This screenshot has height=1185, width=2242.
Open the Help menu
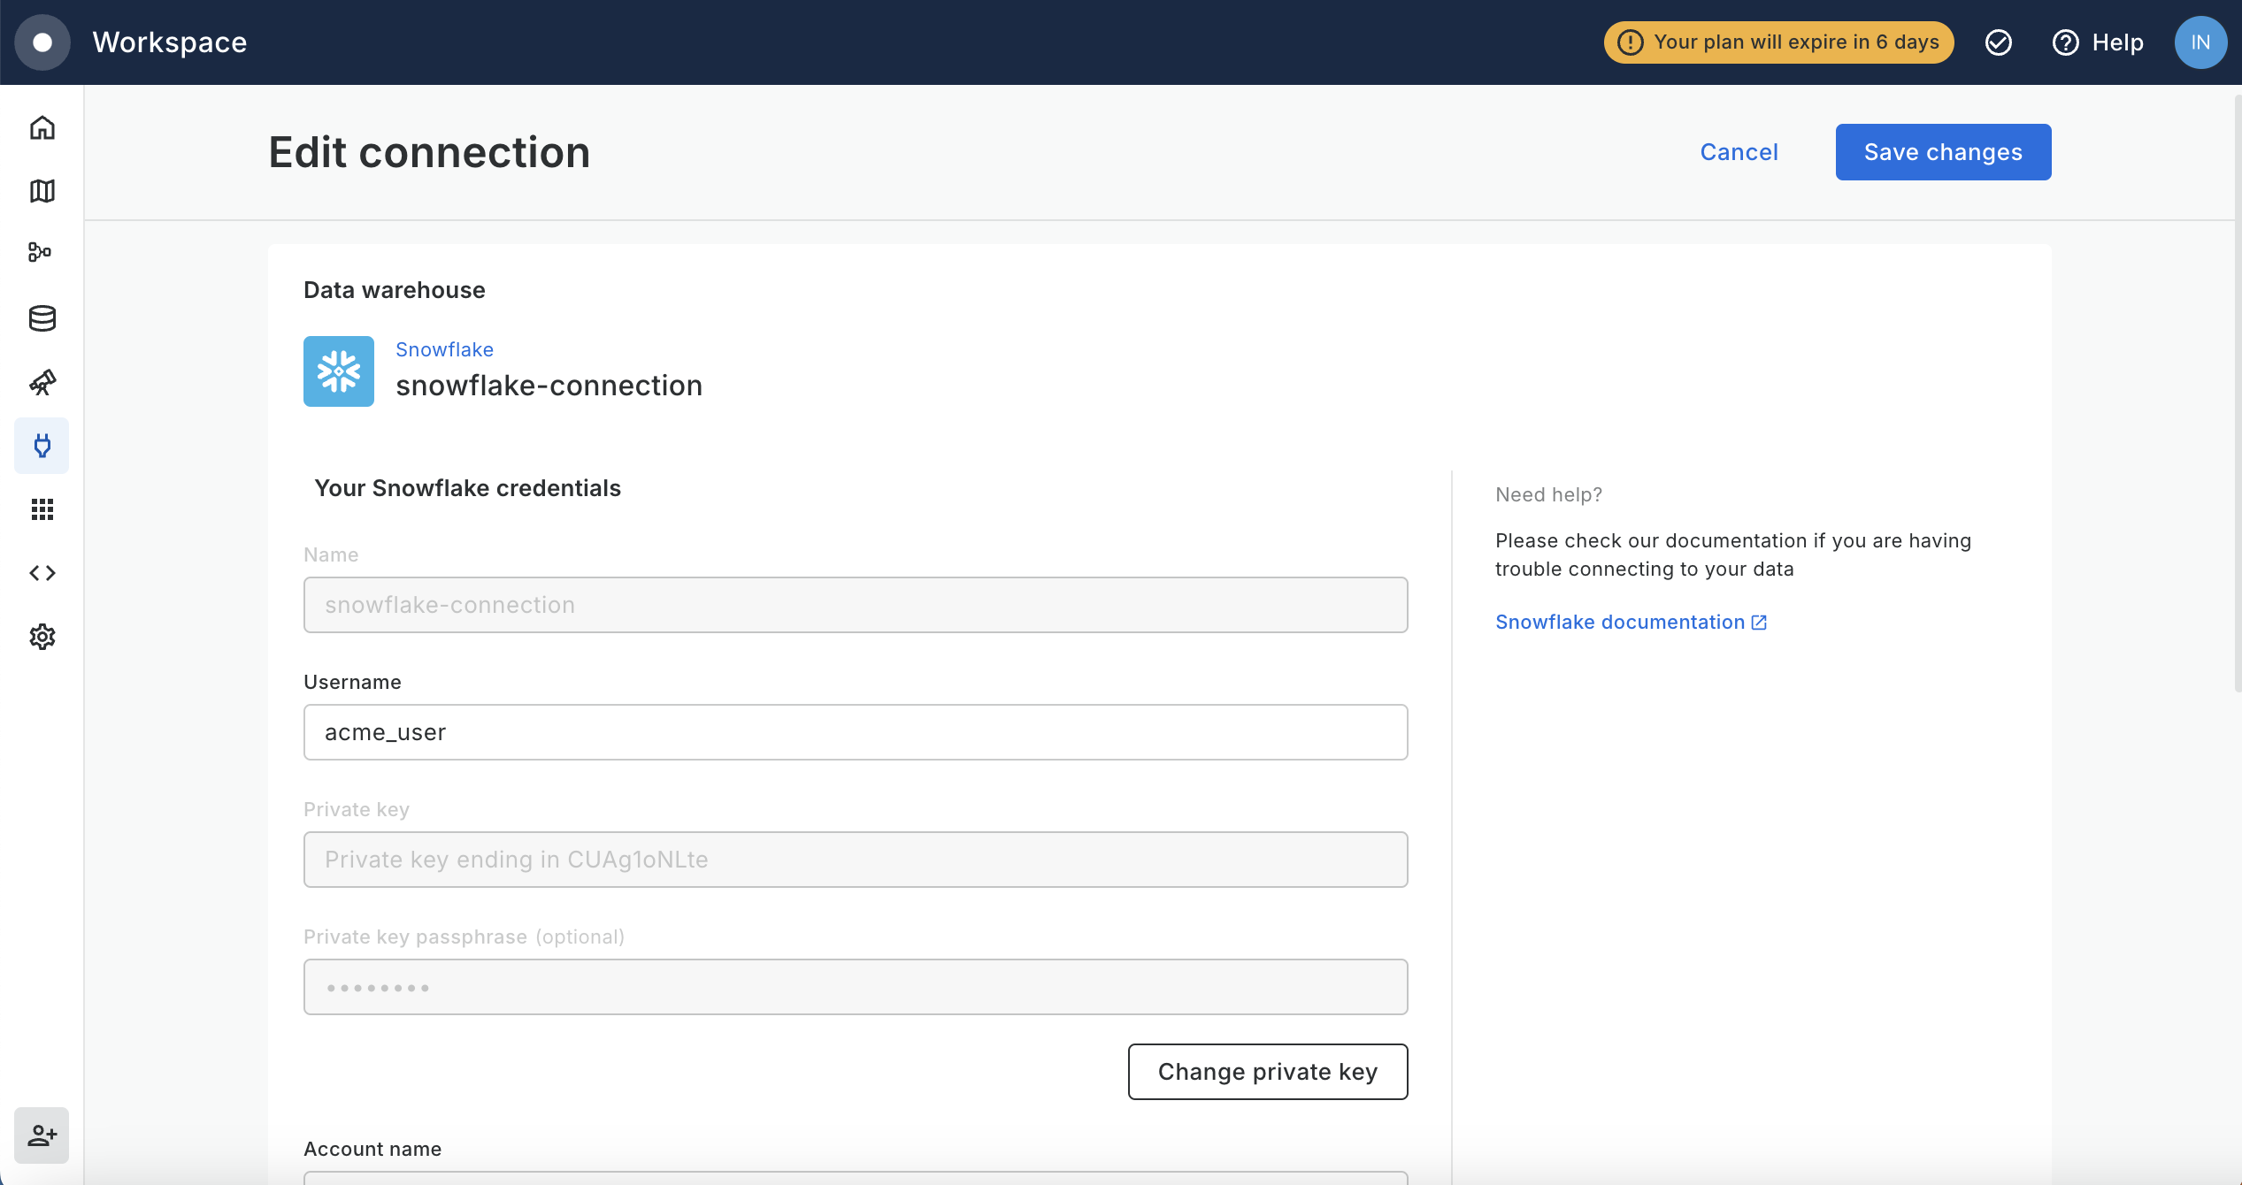pos(2098,42)
